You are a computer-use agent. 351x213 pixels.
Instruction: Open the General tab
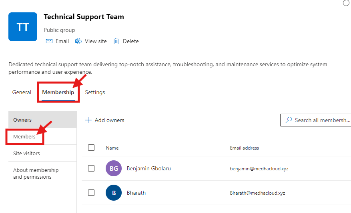pyautogui.click(x=22, y=92)
